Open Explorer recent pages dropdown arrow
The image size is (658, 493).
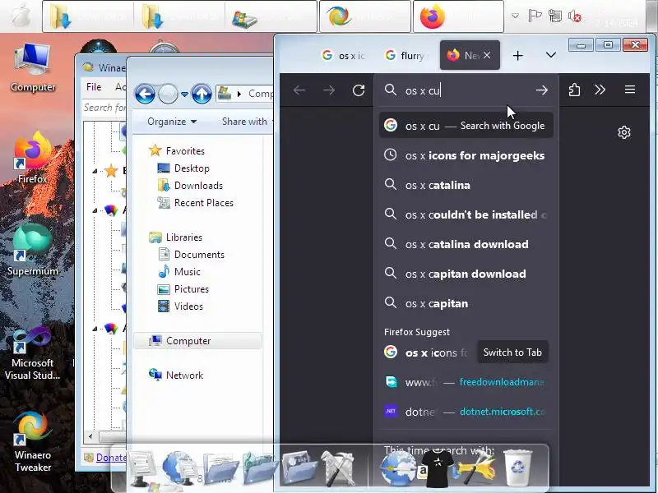(184, 94)
